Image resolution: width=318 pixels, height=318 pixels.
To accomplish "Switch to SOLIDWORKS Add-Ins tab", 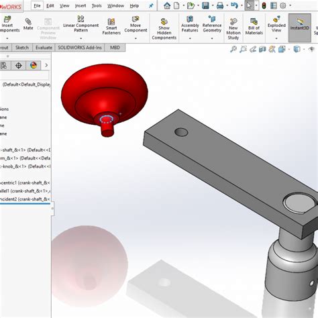I will [x=80, y=48].
